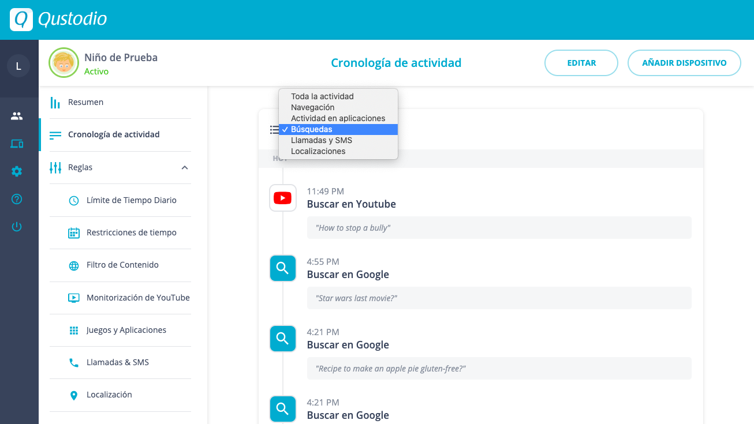Select Localizaciones filter option
Screen dimensions: 754x424
[x=338, y=151]
